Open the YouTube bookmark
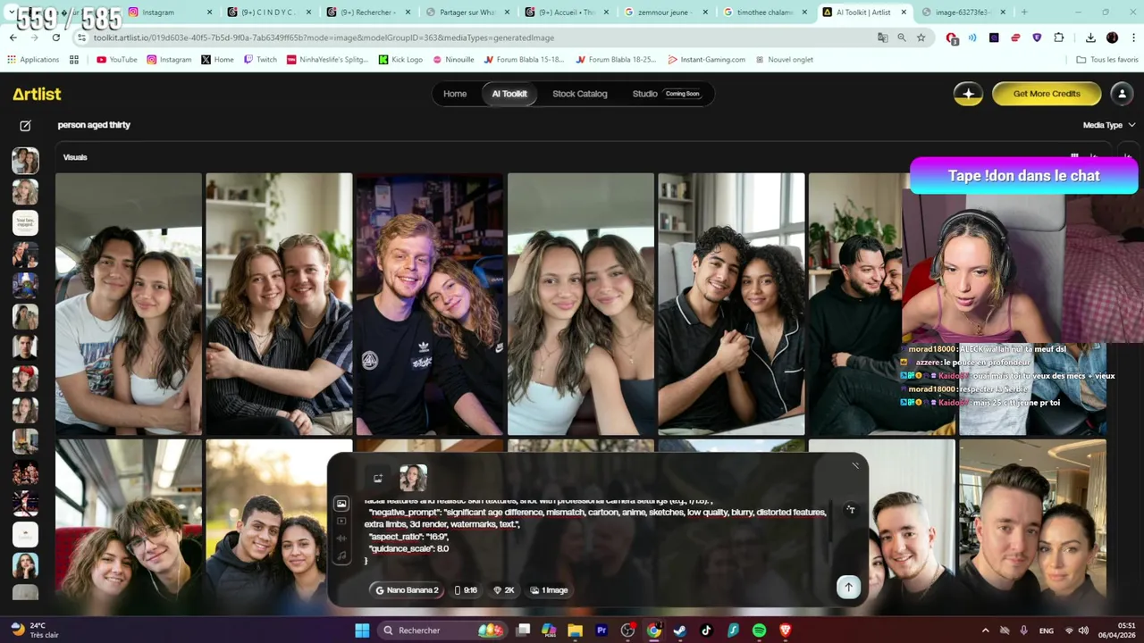 point(117,60)
